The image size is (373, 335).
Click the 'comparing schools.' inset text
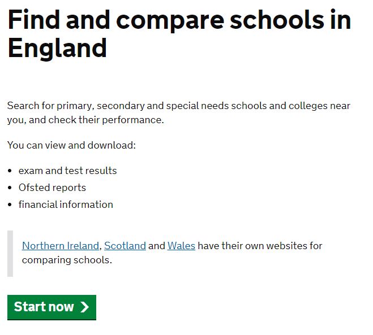(x=67, y=260)
